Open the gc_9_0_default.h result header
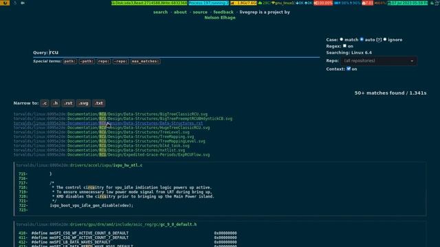The height and width of the screenshot is (247, 440). coord(107,224)
